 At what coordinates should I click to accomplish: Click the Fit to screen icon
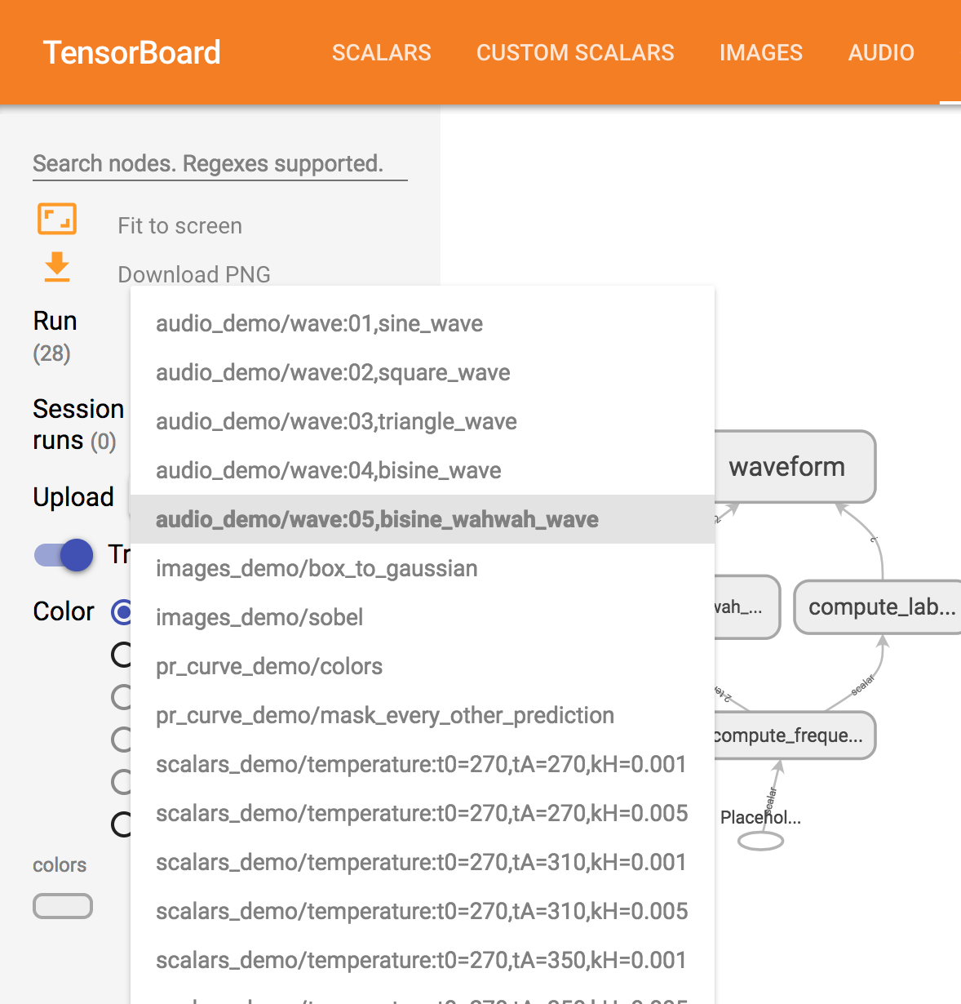57,219
